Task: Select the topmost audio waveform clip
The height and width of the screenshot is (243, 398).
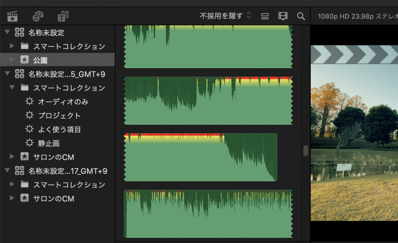Action: (208, 47)
